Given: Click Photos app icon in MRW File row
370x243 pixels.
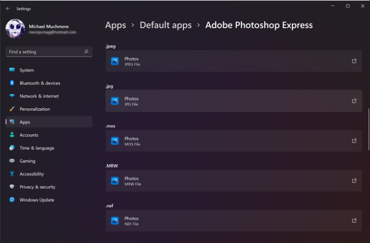Looking at the screenshot, I should (x=115, y=181).
